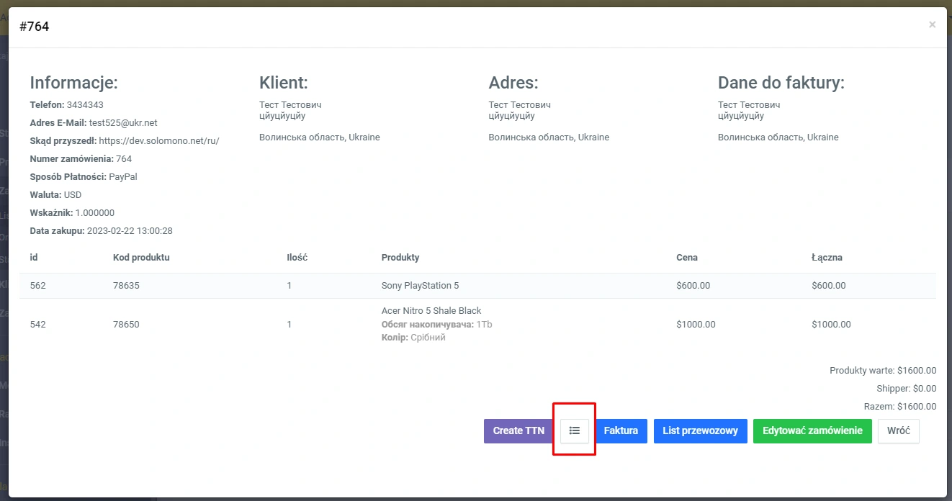The height and width of the screenshot is (501, 952).
Task: Click product code 78635
Action: tap(126, 286)
